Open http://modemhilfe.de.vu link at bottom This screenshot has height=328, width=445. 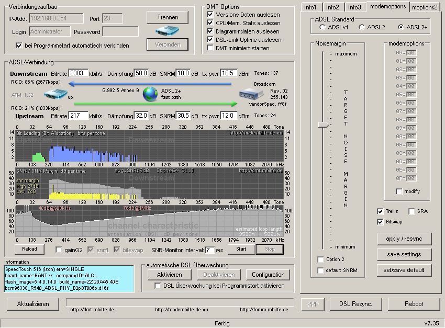181,310
